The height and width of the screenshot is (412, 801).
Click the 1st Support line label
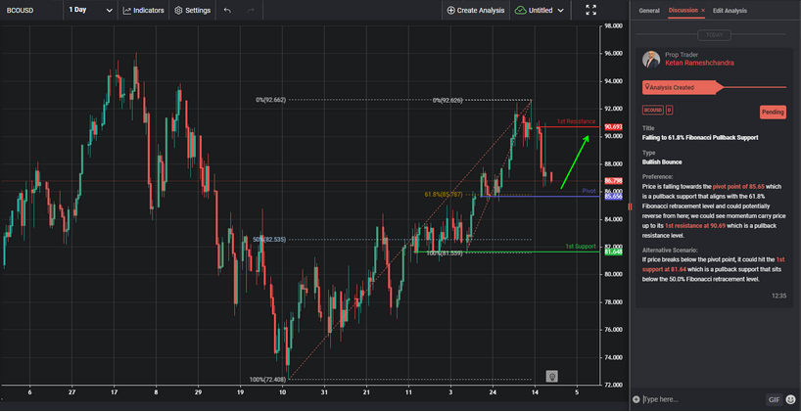click(581, 247)
